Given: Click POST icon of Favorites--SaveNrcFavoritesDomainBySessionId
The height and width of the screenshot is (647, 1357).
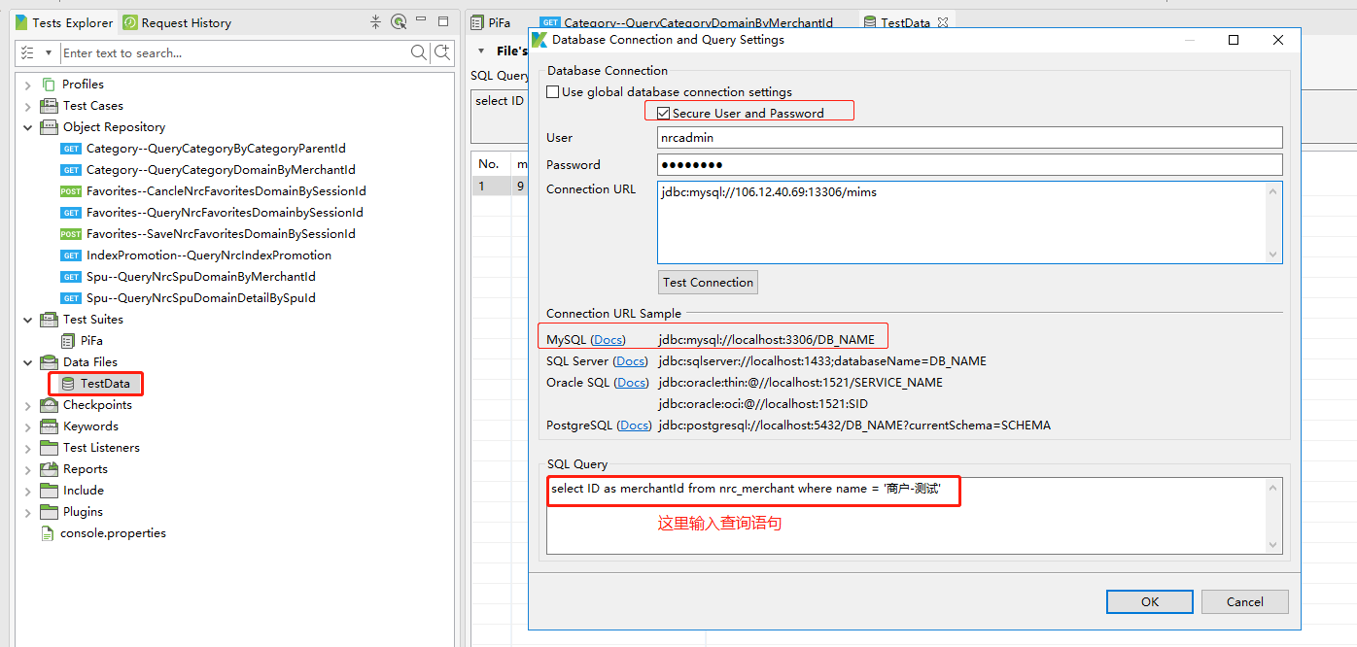Looking at the screenshot, I should pos(71,234).
